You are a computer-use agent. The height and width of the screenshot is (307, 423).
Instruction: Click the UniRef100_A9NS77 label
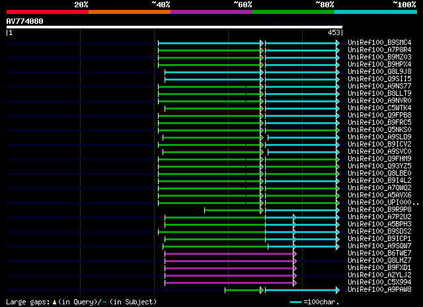tap(379, 86)
